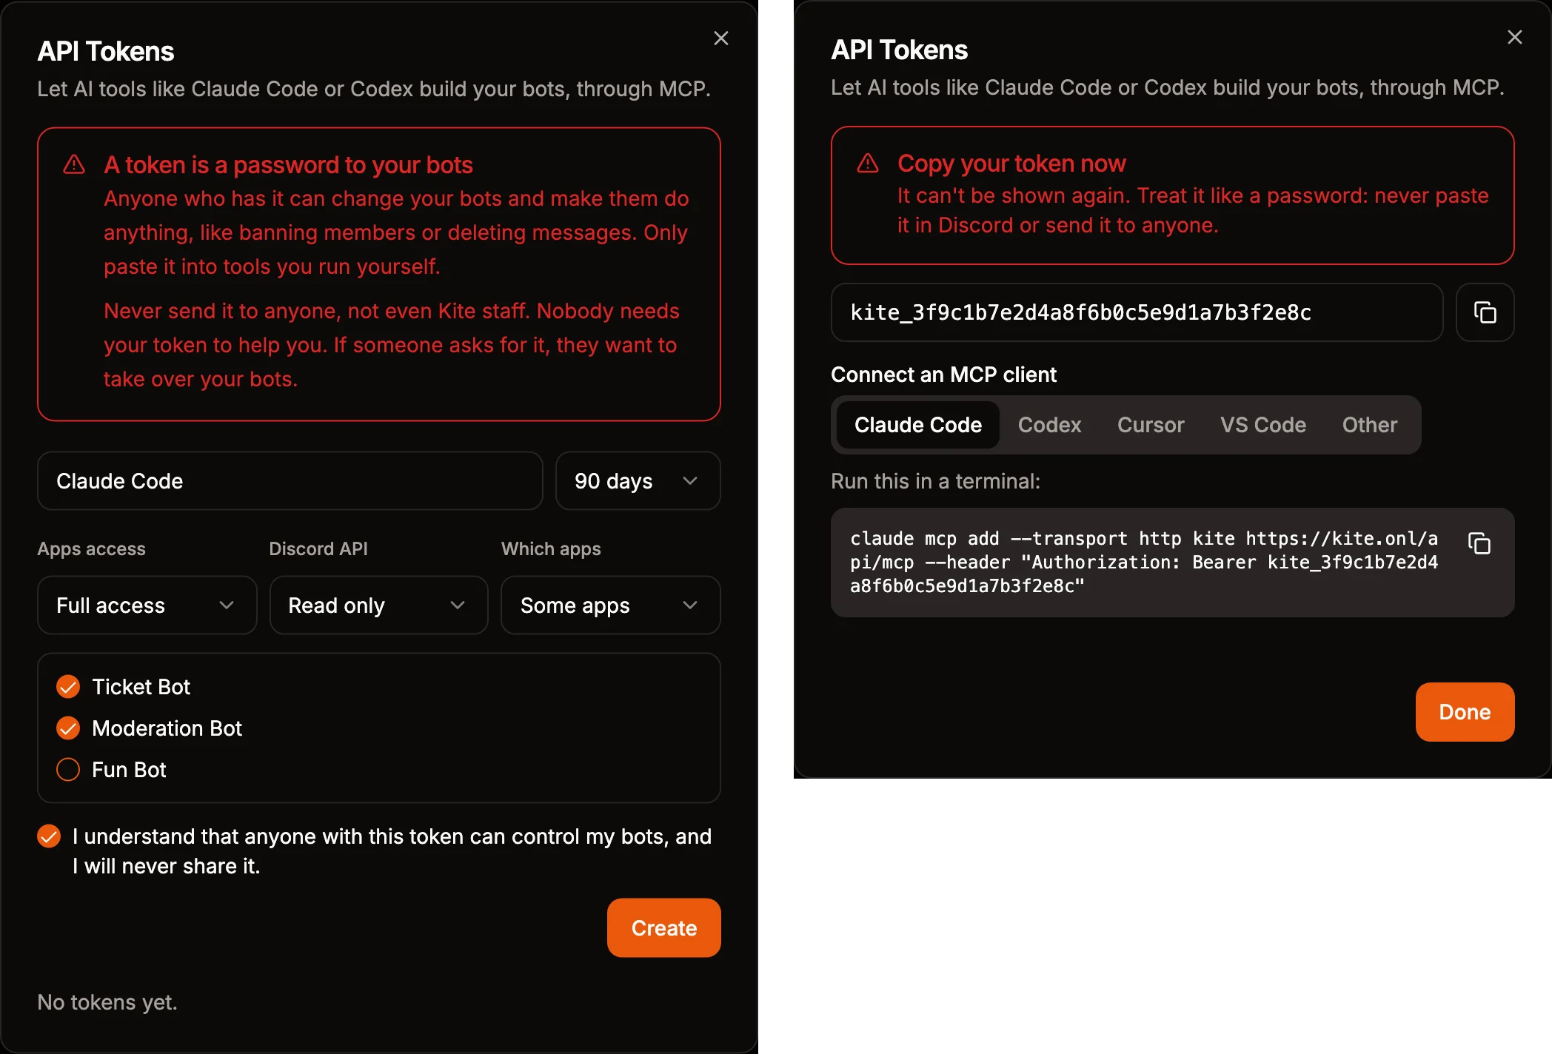Click the terminal command code block text

[x=1144, y=563]
